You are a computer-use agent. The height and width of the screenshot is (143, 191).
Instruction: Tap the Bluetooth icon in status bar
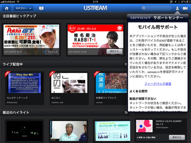click(179, 2)
